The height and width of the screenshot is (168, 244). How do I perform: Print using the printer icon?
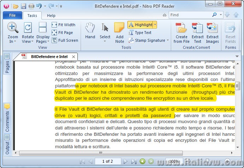(x=31, y=6)
